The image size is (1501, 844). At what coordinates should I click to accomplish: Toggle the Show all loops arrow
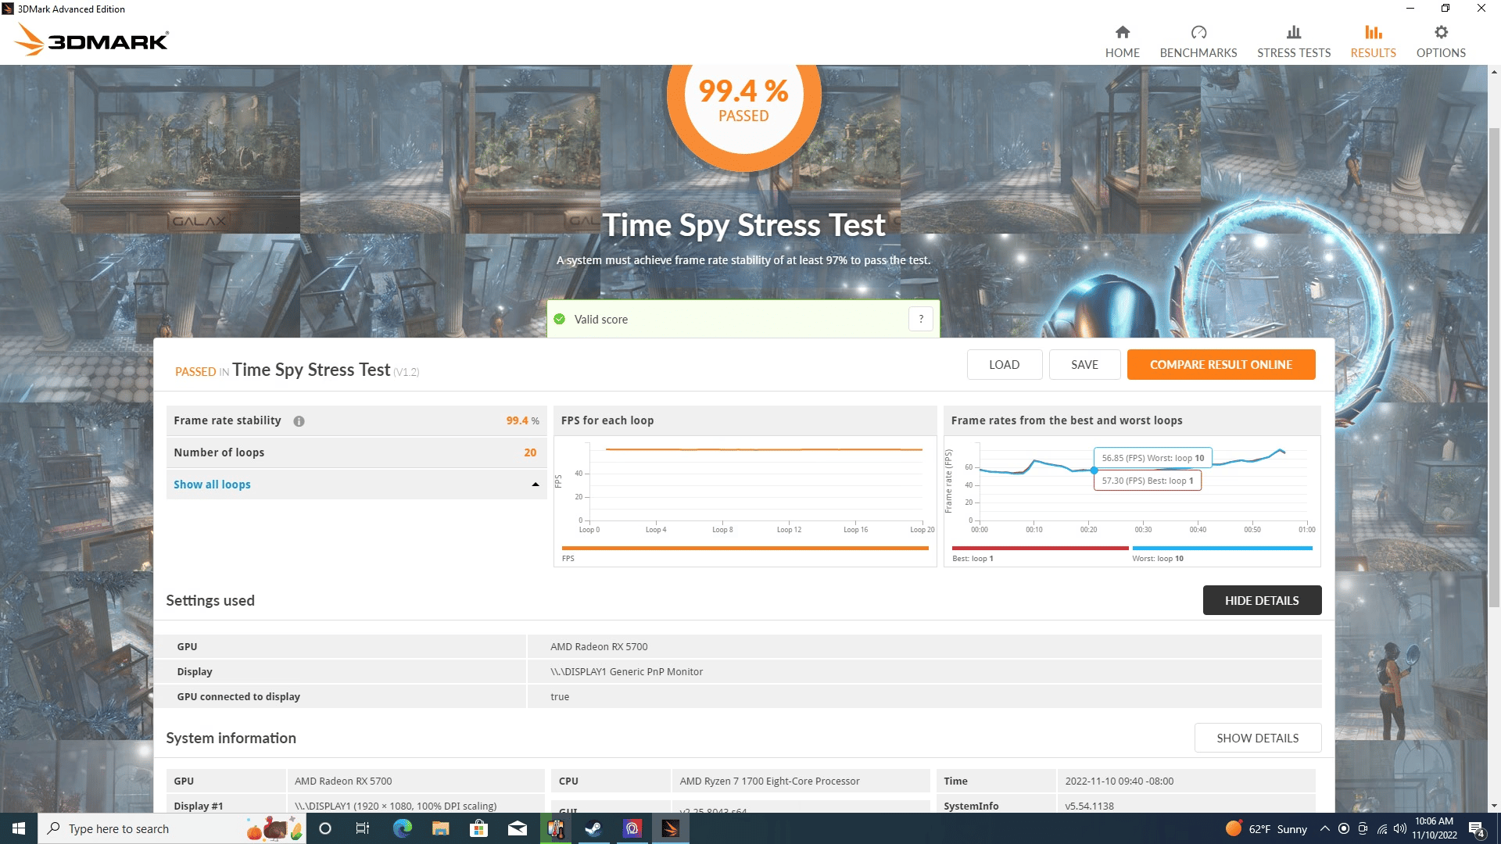535,485
